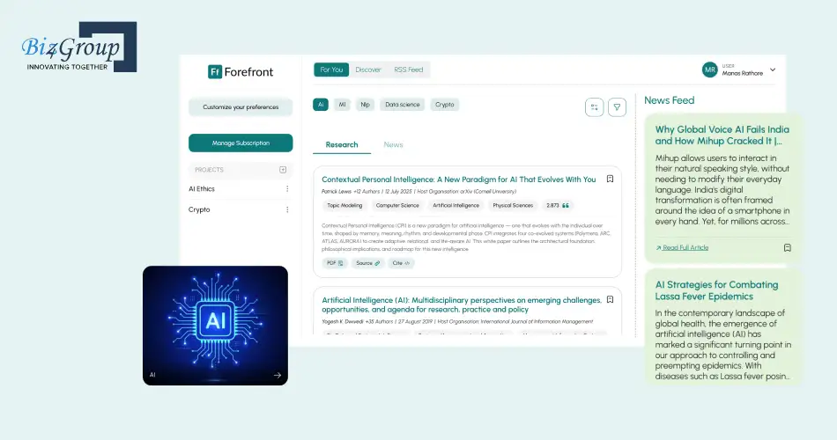
Task: Switch to the News sub-tab
Action: click(393, 144)
